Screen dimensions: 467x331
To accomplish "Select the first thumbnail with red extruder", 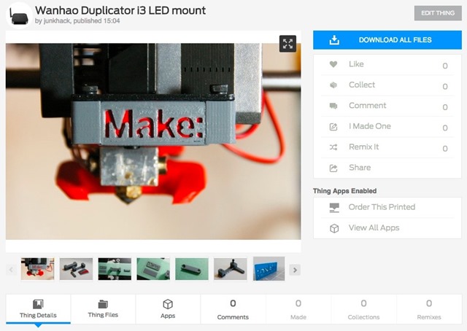I will click(x=37, y=269).
